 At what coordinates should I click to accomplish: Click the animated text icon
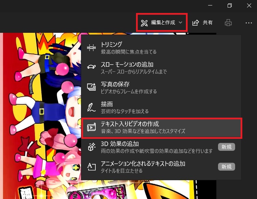91,167
